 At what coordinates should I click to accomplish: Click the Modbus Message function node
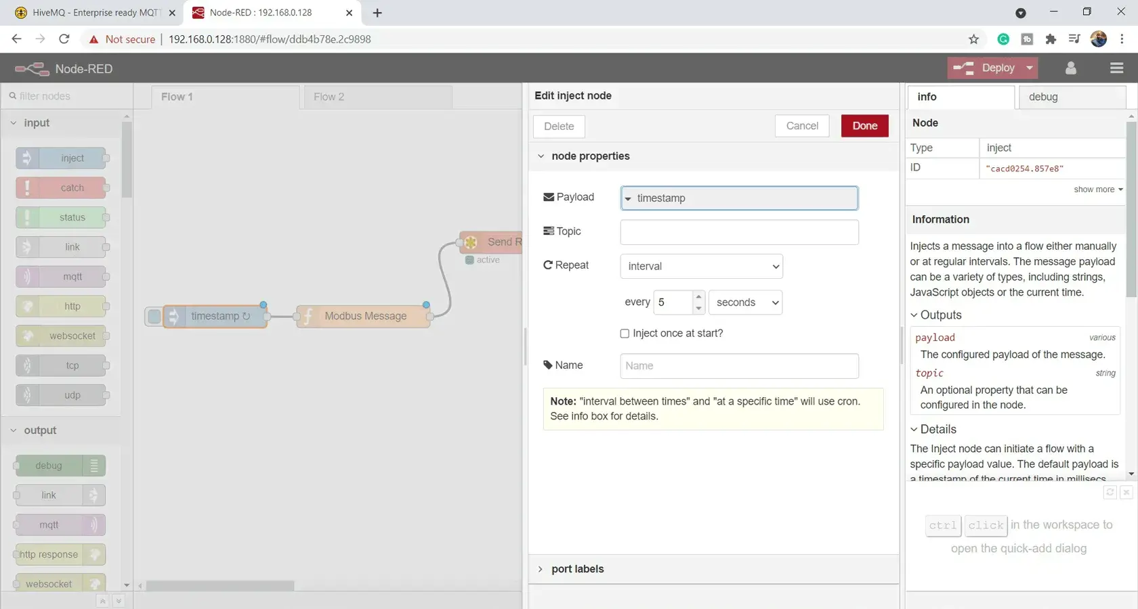[363, 316]
